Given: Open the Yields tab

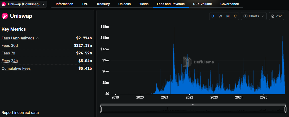Looking at the screenshot, I should (x=144, y=4).
